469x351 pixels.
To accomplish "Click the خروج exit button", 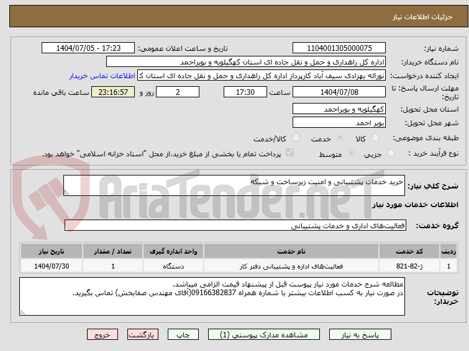I will 102,335.
